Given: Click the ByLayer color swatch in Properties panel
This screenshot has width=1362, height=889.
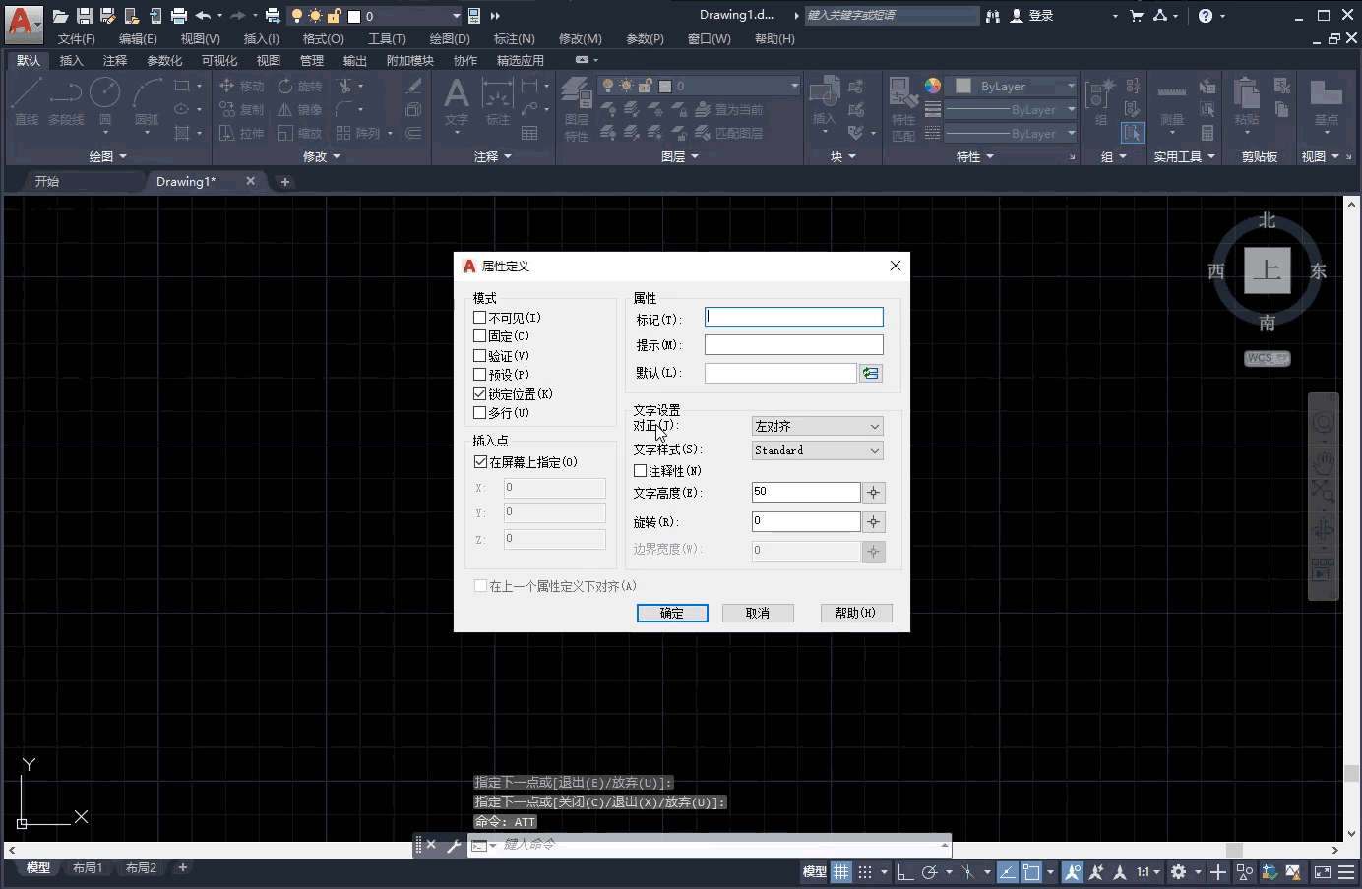Looking at the screenshot, I should 963,87.
